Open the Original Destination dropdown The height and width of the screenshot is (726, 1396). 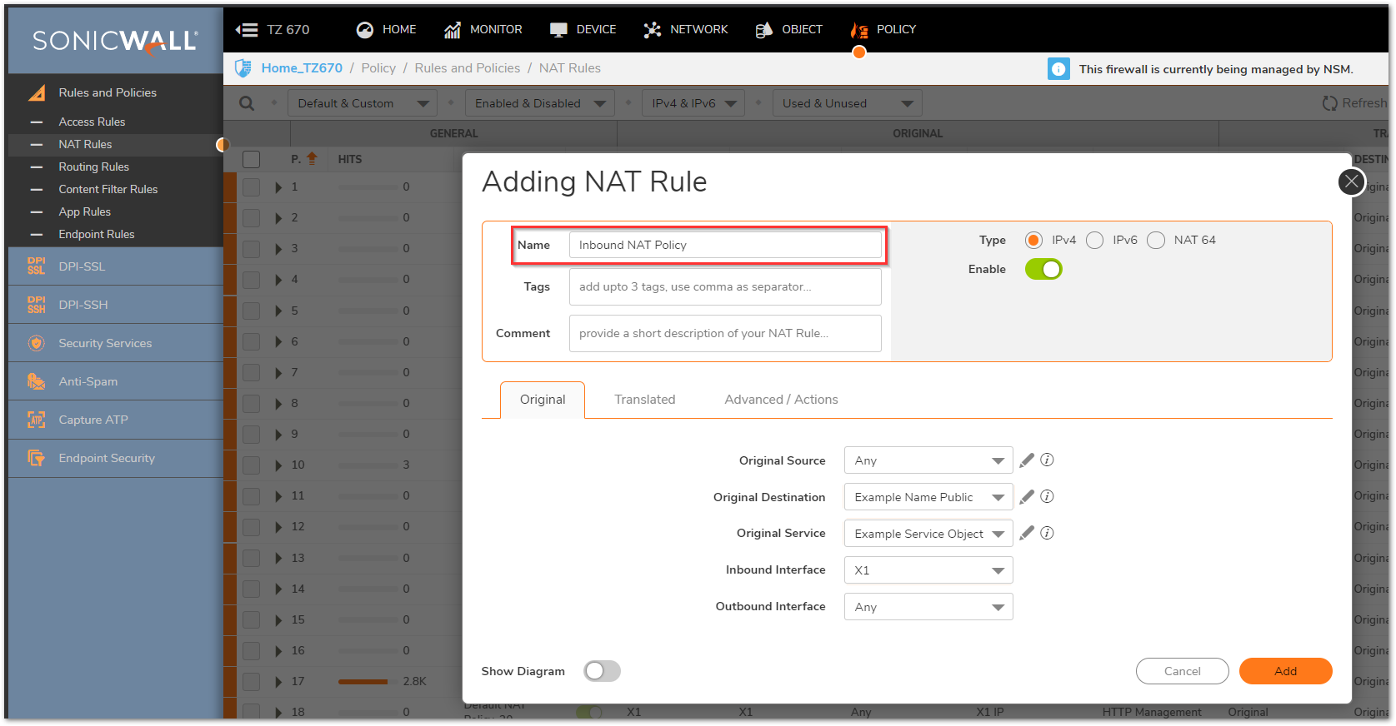pos(928,497)
